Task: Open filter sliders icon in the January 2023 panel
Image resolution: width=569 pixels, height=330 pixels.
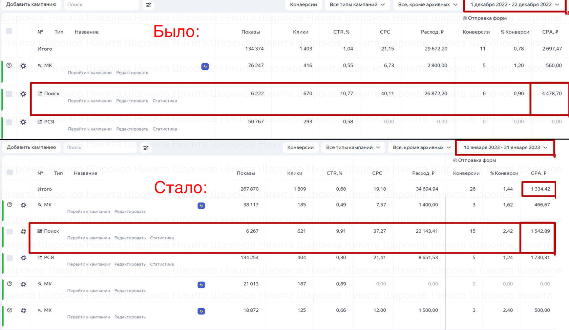Action: click(x=146, y=148)
